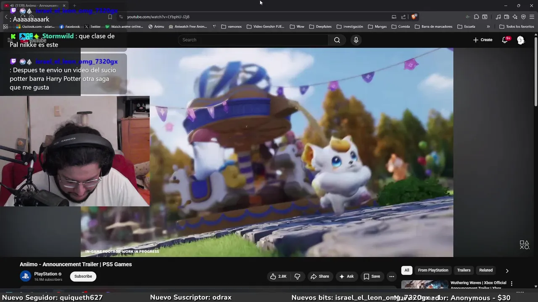The image size is (538, 302).
Task: Share the Aniimo trailer
Action: [x=319, y=276]
